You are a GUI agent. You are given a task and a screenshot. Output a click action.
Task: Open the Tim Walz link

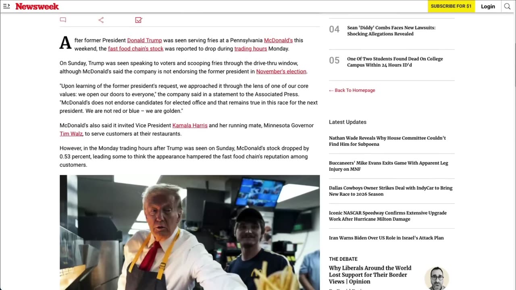(71, 134)
